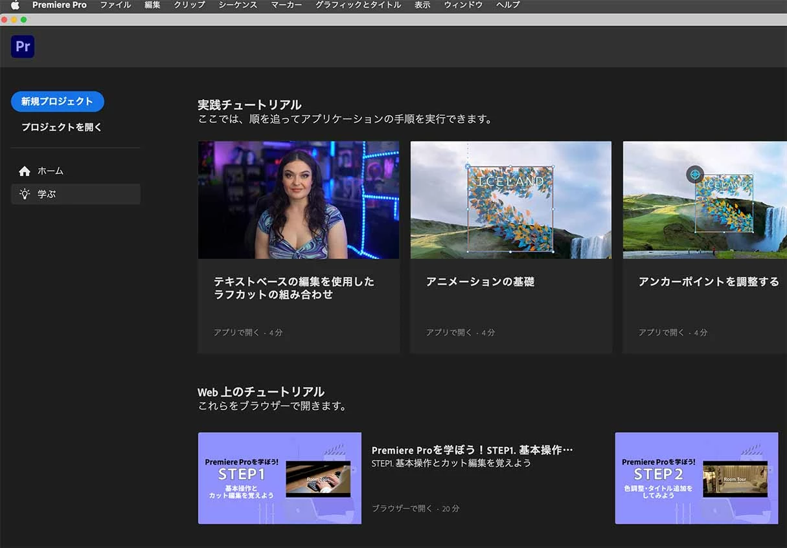Open the 表示 menu
Image resolution: width=787 pixels, height=548 pixels.
tap(422, 5)
